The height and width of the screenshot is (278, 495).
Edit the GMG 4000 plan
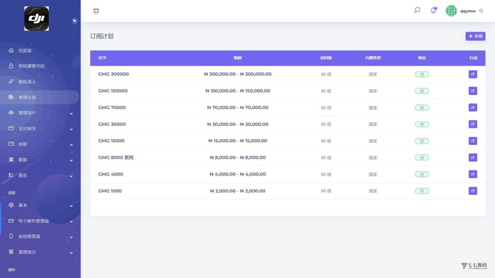(x=473, y=174)
